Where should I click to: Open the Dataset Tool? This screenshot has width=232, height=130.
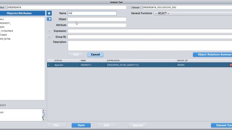pyautogui.click(x=221, y=125)
